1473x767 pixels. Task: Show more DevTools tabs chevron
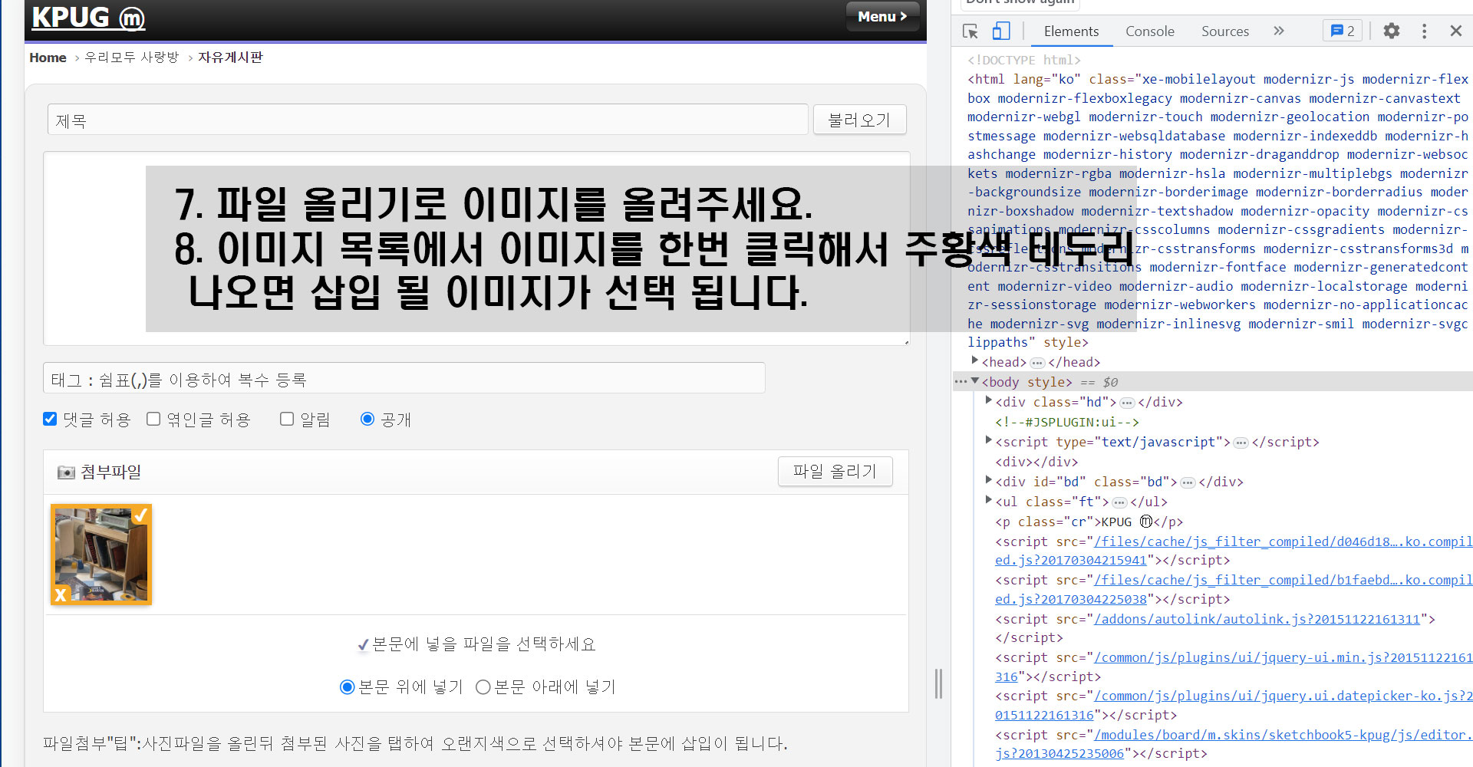tap(1278, 31)
